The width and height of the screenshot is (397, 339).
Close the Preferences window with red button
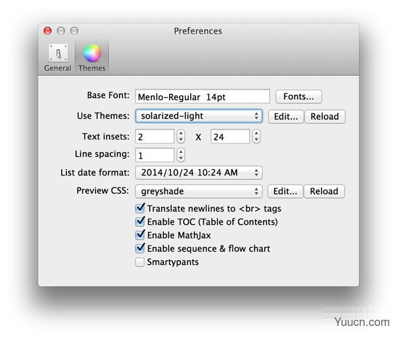pyautogui.click(x=48, y=31)
